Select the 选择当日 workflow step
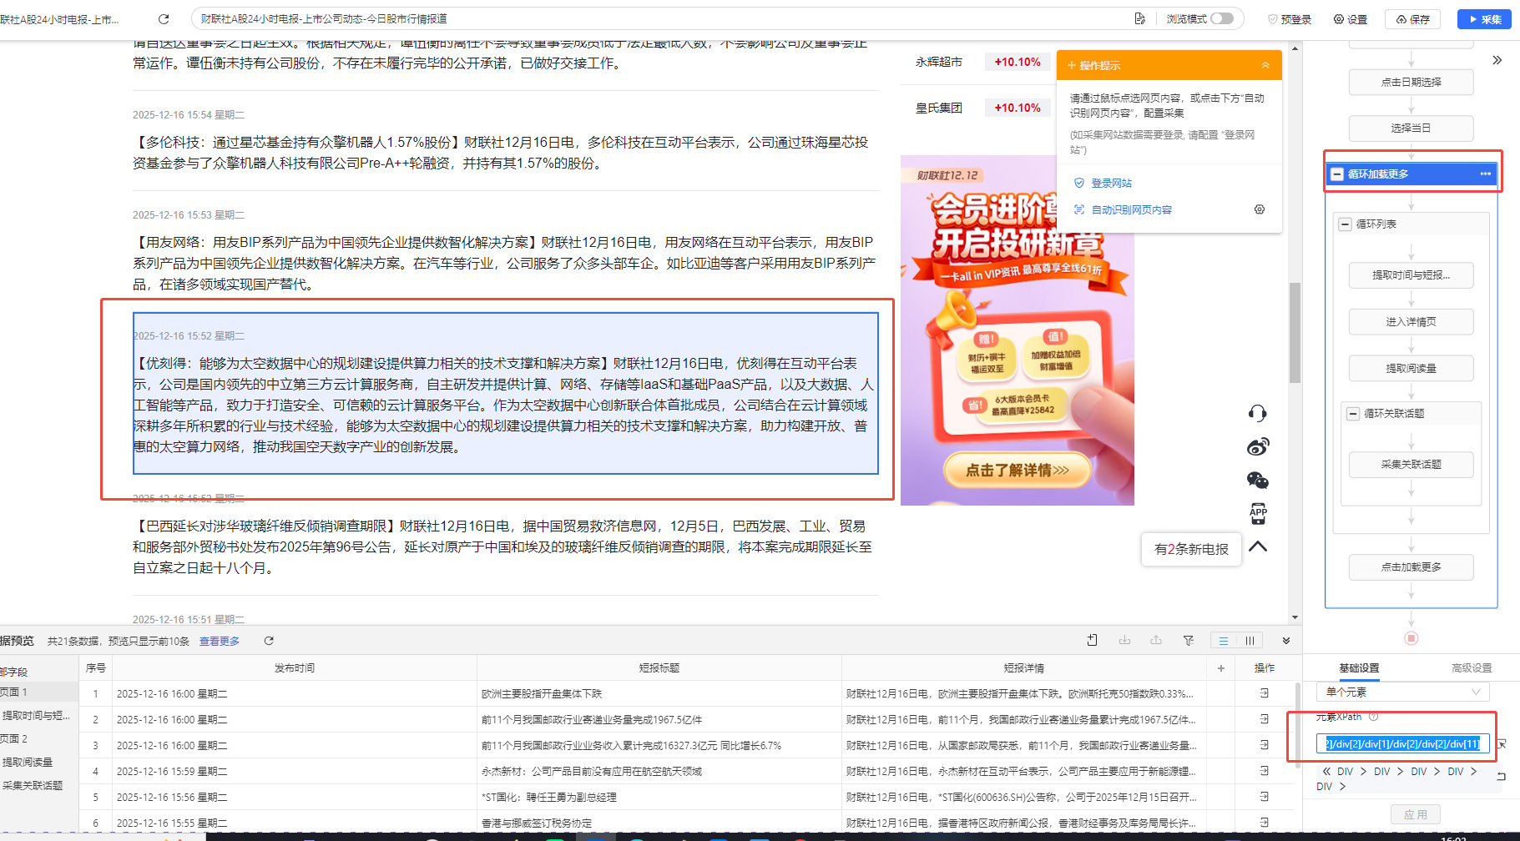 1411,128
